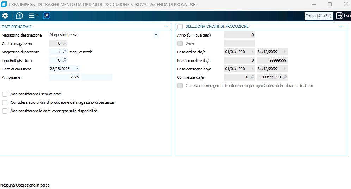The height and width of the screenshot is (189, 351).
Task: Open Data consegna start date picker arrow
Action: (x=253, y=69)
